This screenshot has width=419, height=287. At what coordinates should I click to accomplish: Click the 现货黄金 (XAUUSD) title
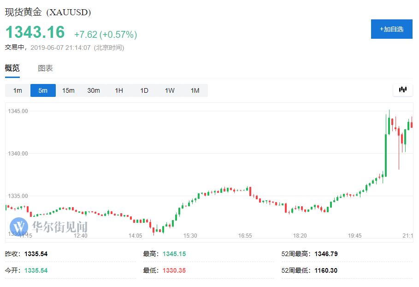tap(48, 12)
